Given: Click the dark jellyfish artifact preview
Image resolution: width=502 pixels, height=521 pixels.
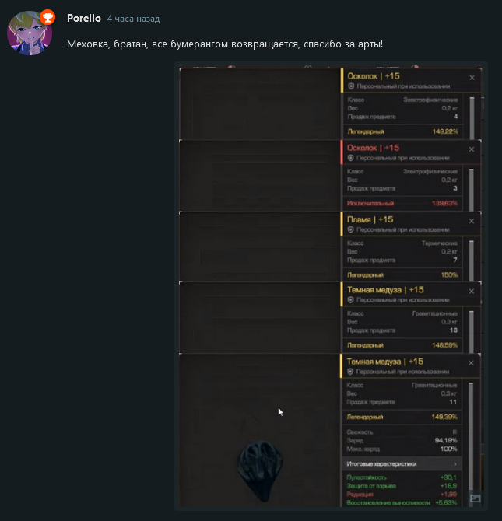Looking at the screenshot, I should click(260, 470).
